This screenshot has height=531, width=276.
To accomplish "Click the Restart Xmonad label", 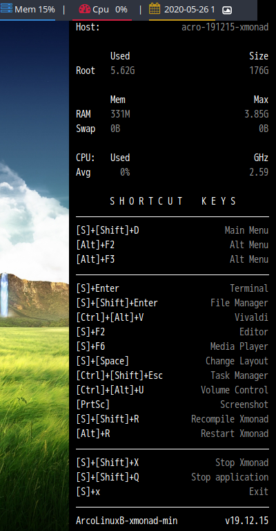I will click(235, 434).
